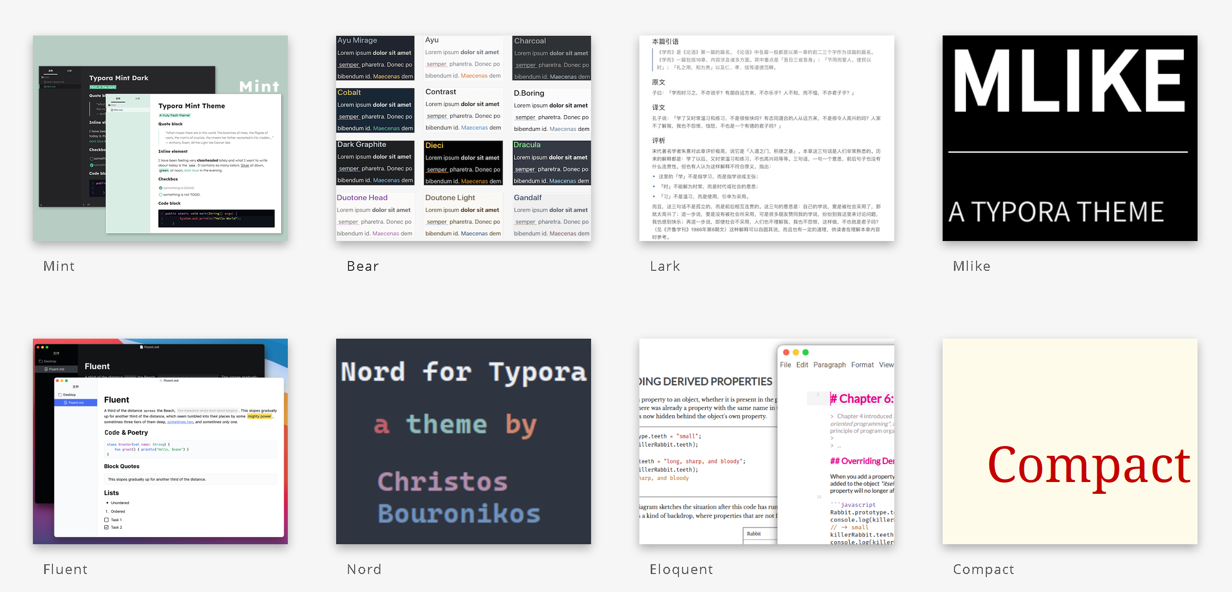This screenshot has height=592, width=1232.
Task: Open the Compact theme thumbnail
Action: point(1070,441)
